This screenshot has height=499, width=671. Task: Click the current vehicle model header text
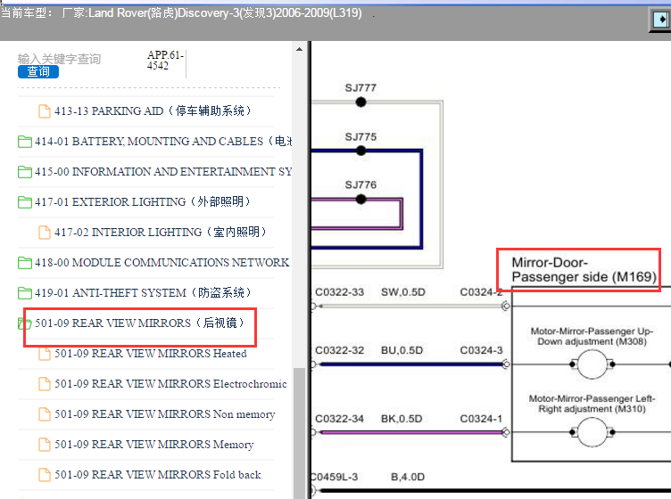[x=181, y=12]
